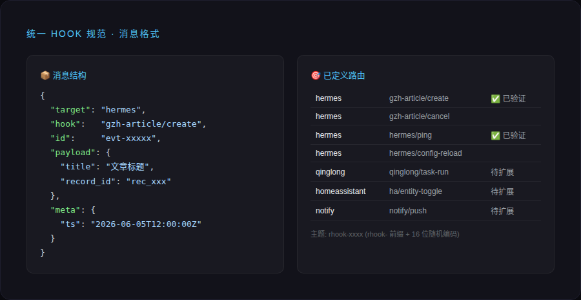Click the 消息结构 heading
Image resolution: width=581 pixels, height=300 pixels.
click(x=70, y=76)
